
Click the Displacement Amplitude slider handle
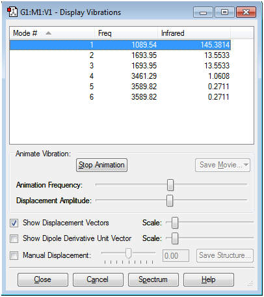pos(170,201)
